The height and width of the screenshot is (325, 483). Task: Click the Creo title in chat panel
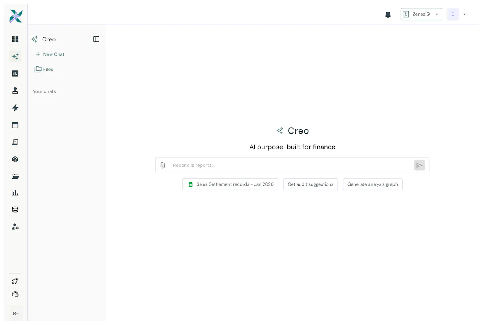tap(49, 39)
